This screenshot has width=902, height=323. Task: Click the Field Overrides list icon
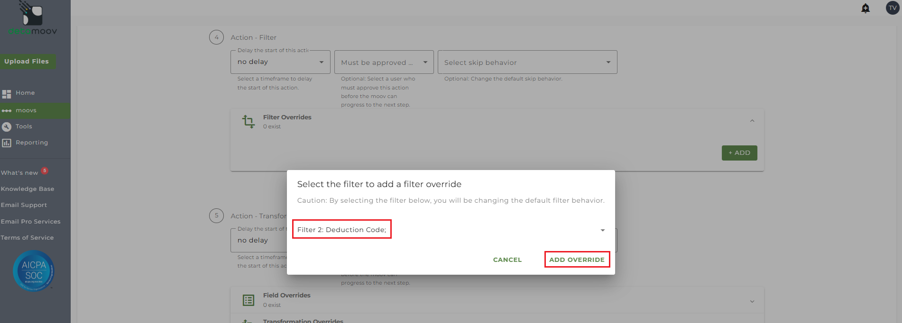[x=249, y=300]
